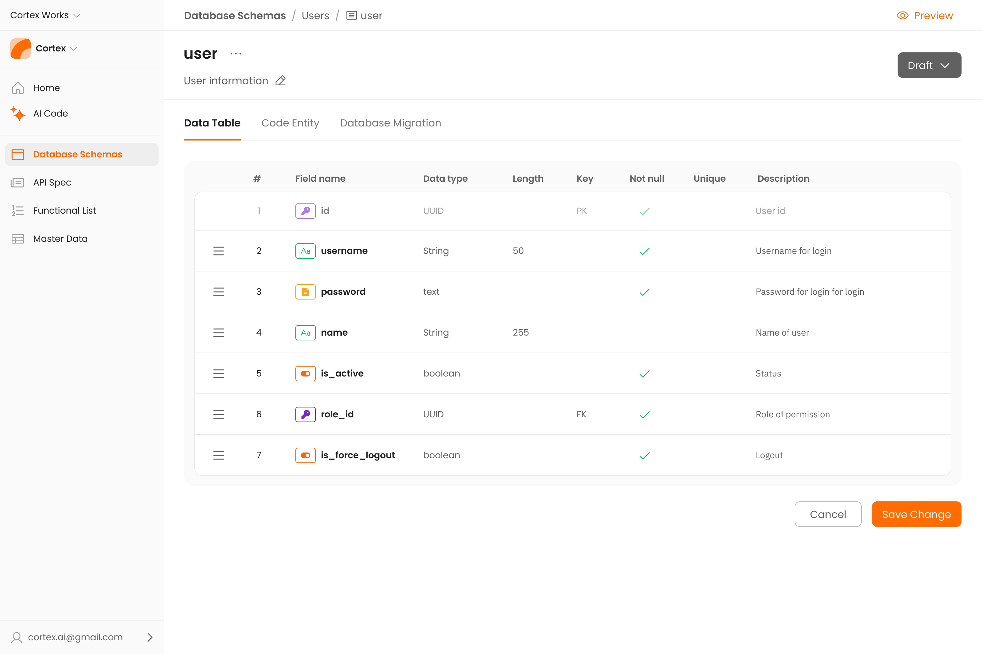
Task: Toggle Not null checkmark for is_active
Action: pos(644,374)
